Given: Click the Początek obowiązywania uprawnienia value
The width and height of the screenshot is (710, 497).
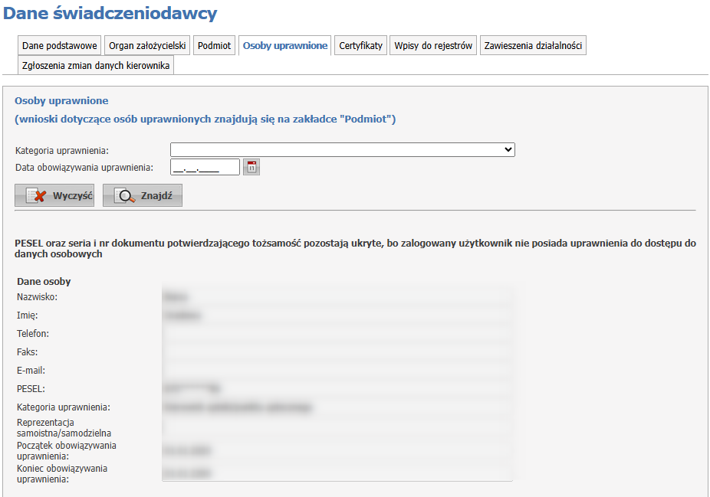Looking at the screenshot, I should click(336, 450).
